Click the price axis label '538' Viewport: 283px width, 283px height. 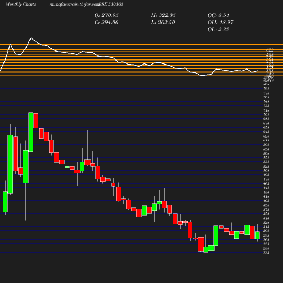click(266, 162)
